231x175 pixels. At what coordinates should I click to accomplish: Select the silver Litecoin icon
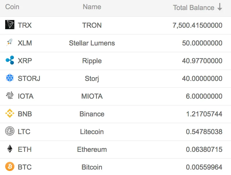[10, 131]
